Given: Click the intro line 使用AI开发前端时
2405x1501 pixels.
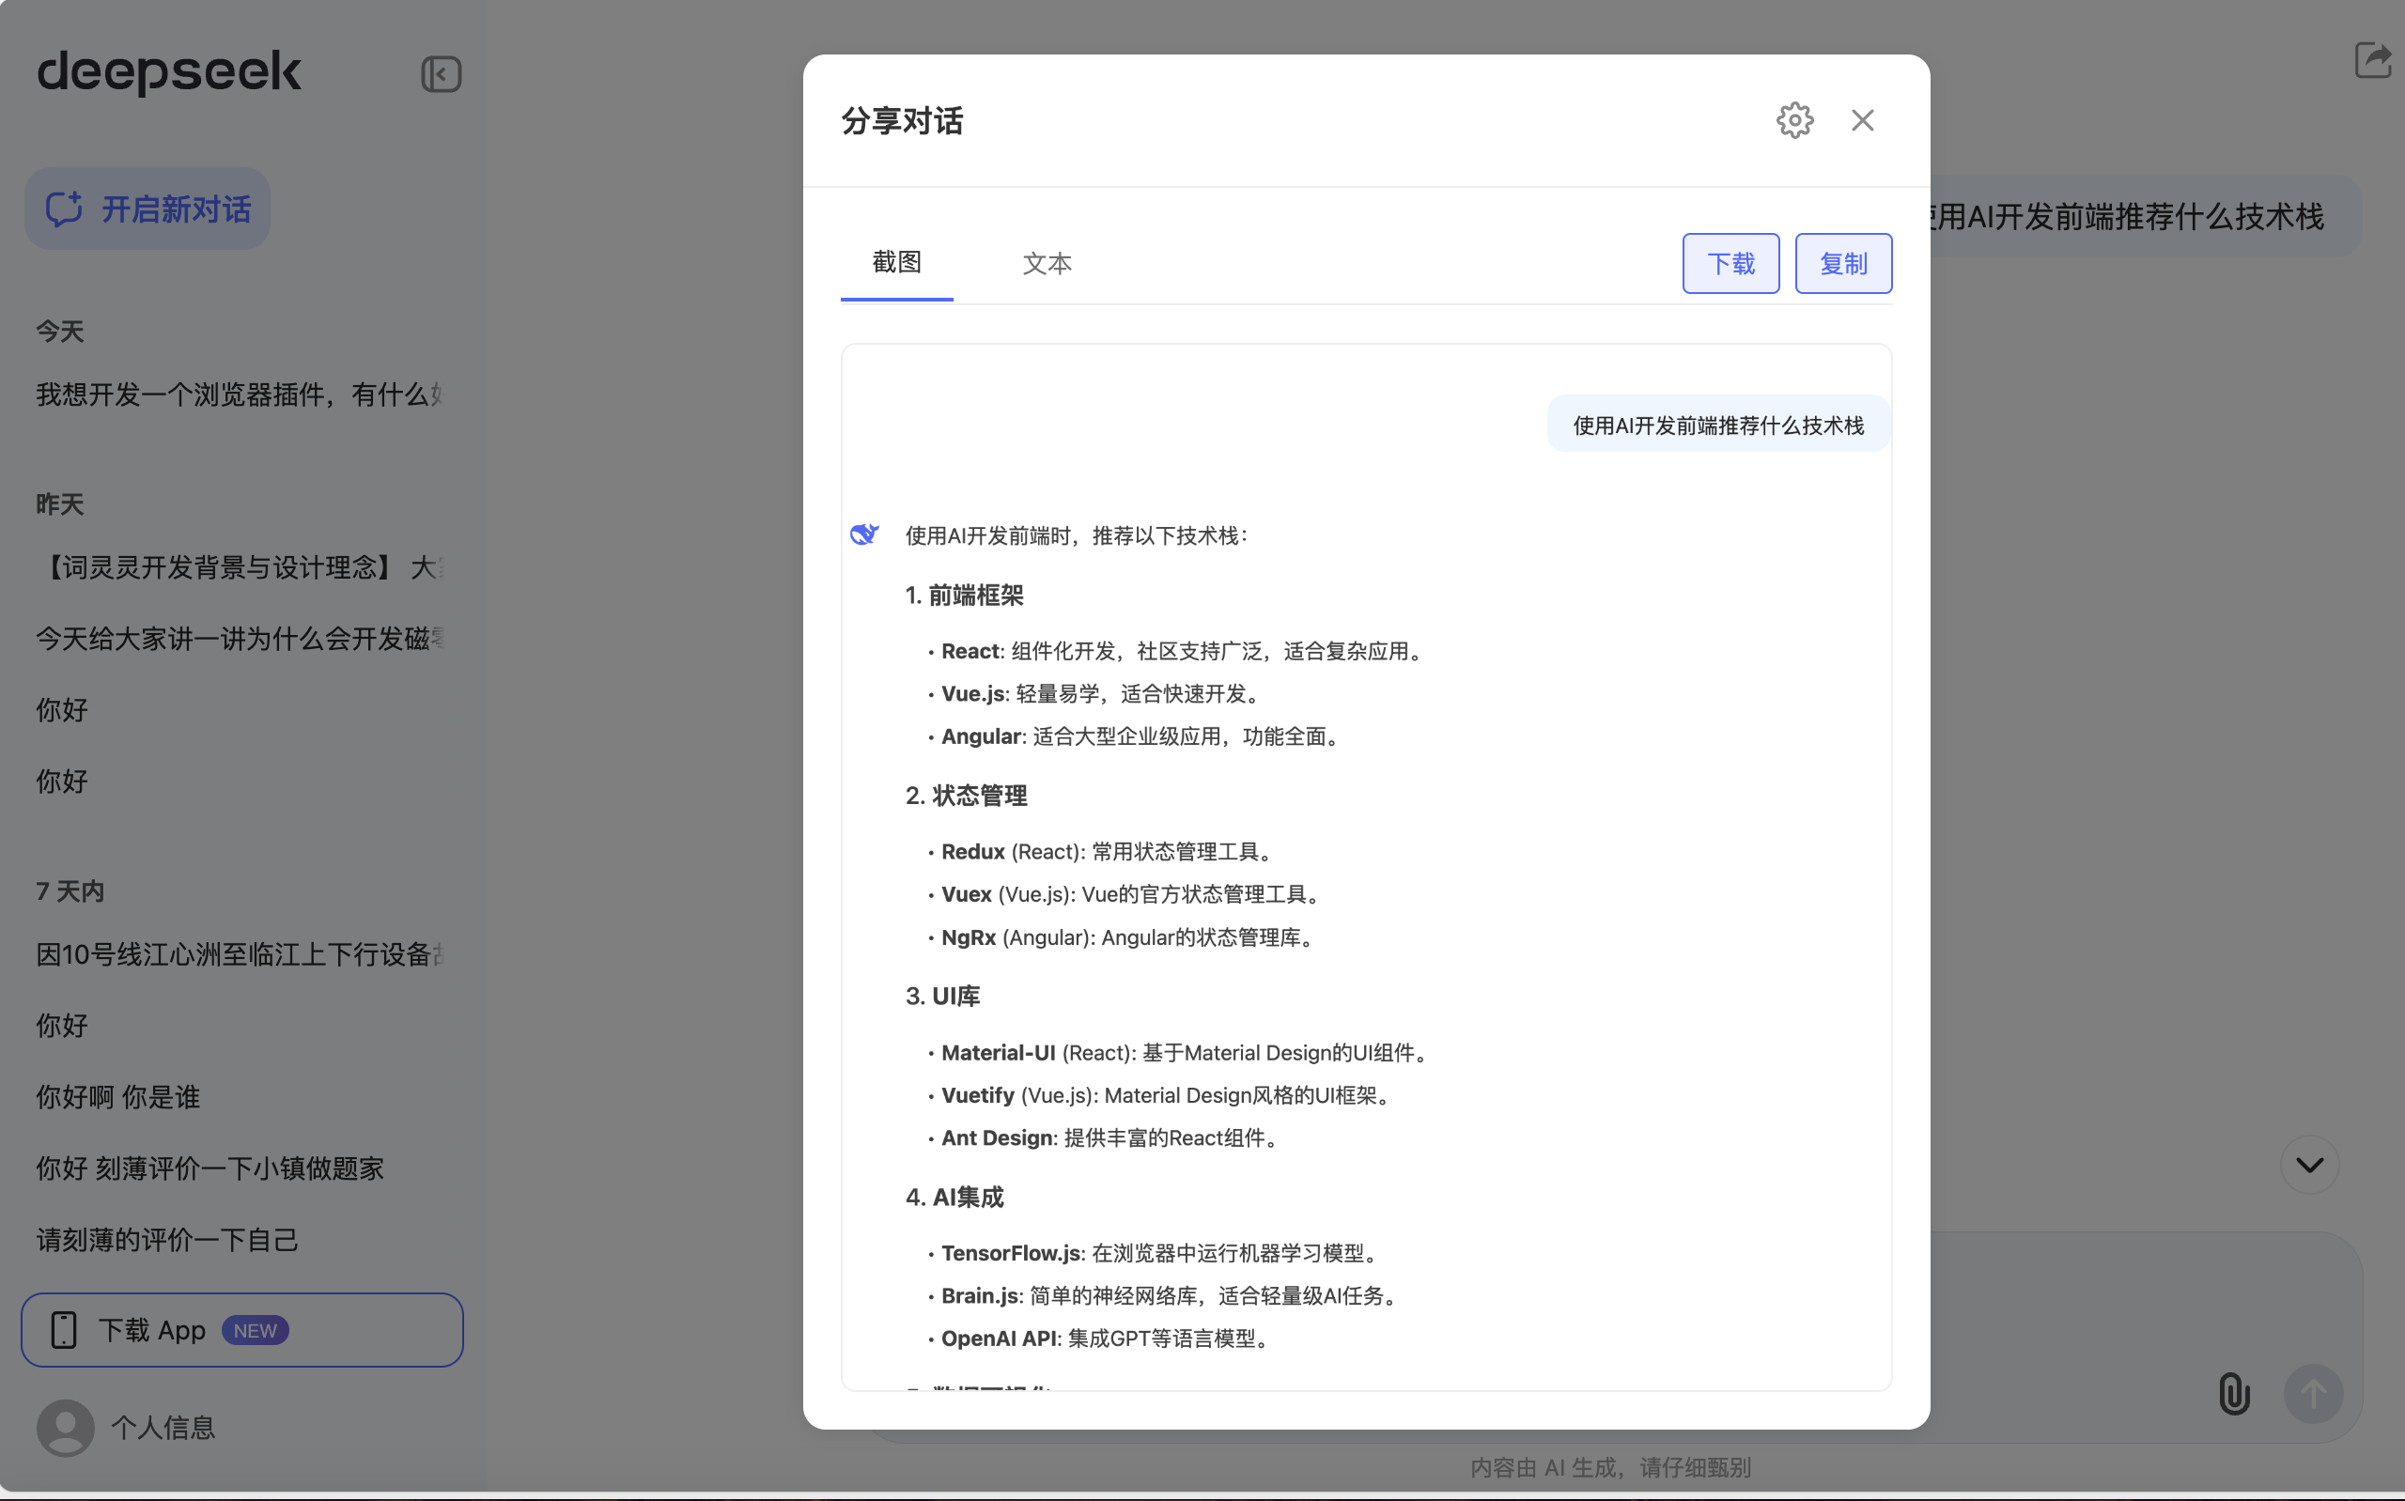Looking at the screenshot, I should pyautogui.click(x=1076, y=536).
